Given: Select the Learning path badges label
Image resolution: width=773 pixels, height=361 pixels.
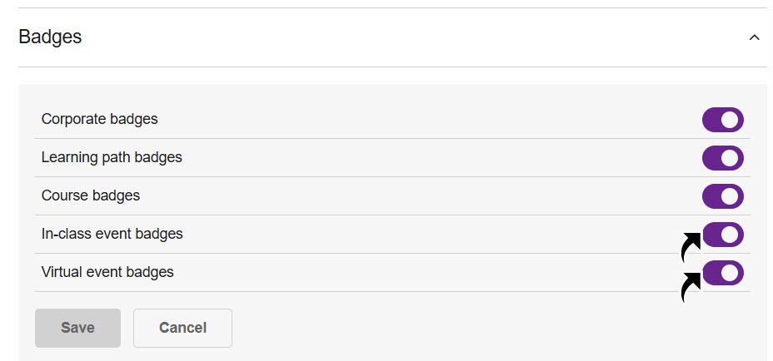Looking at the screenshot, I should pyautogui.click(x=112, y=157).
